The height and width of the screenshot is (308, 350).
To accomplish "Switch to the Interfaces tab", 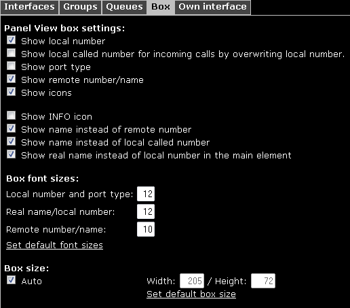I will click(29, 7).
